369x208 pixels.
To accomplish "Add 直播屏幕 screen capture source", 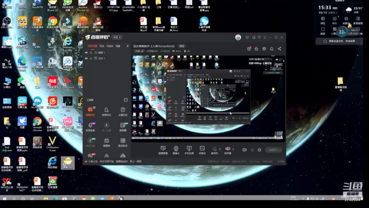I will coord(163,150).
